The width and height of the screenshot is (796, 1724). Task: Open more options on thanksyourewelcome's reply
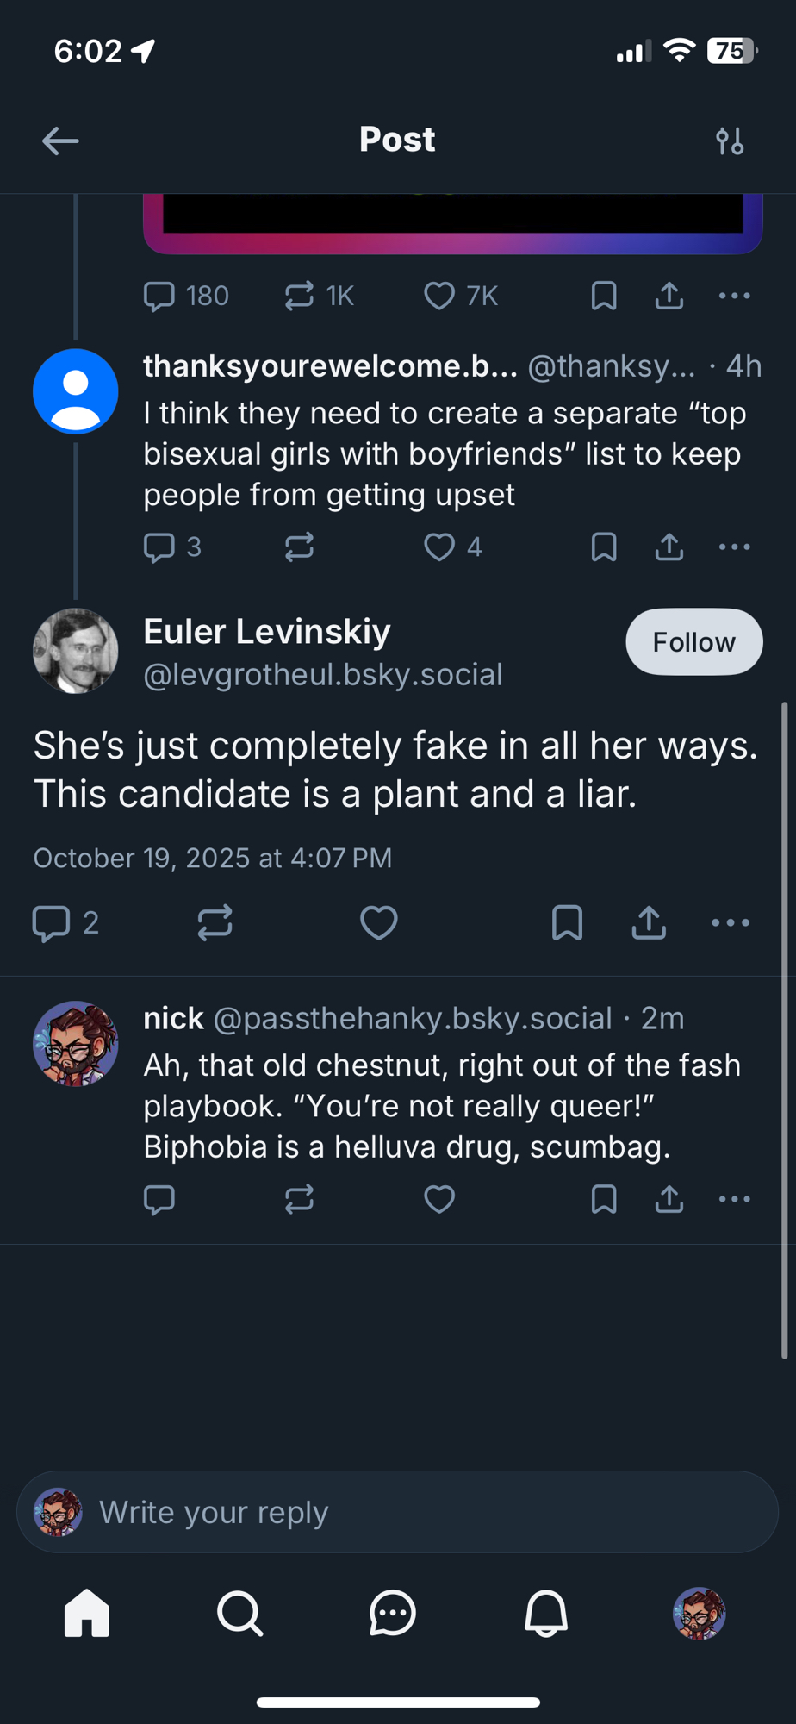(734, 547)
